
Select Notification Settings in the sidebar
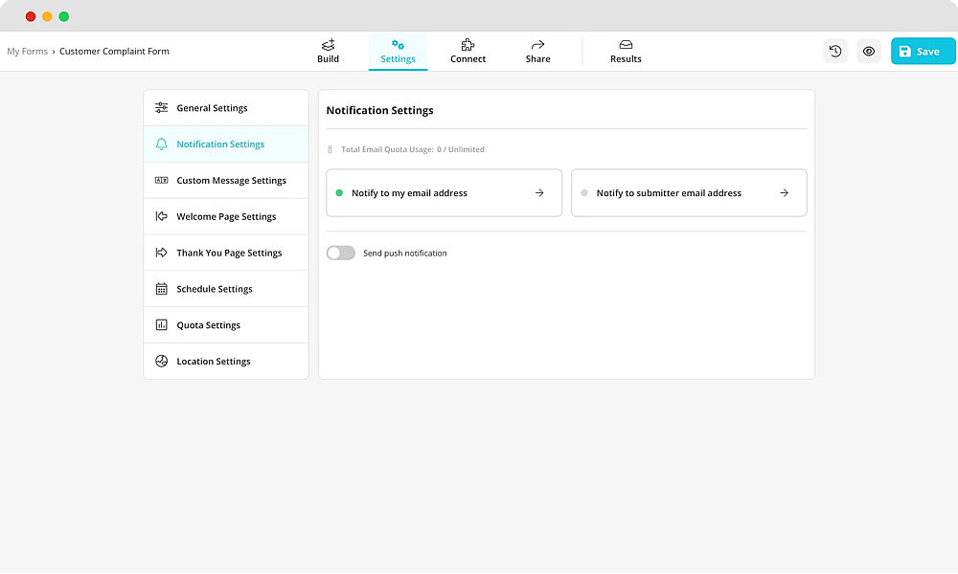[x=226, y=143]
